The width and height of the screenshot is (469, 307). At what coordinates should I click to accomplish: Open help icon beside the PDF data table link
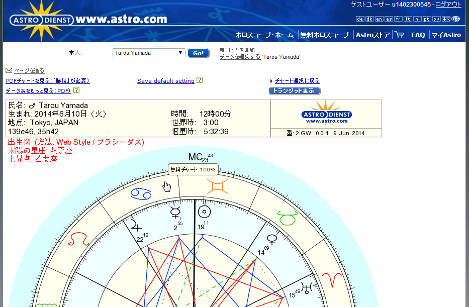(76, 90)
